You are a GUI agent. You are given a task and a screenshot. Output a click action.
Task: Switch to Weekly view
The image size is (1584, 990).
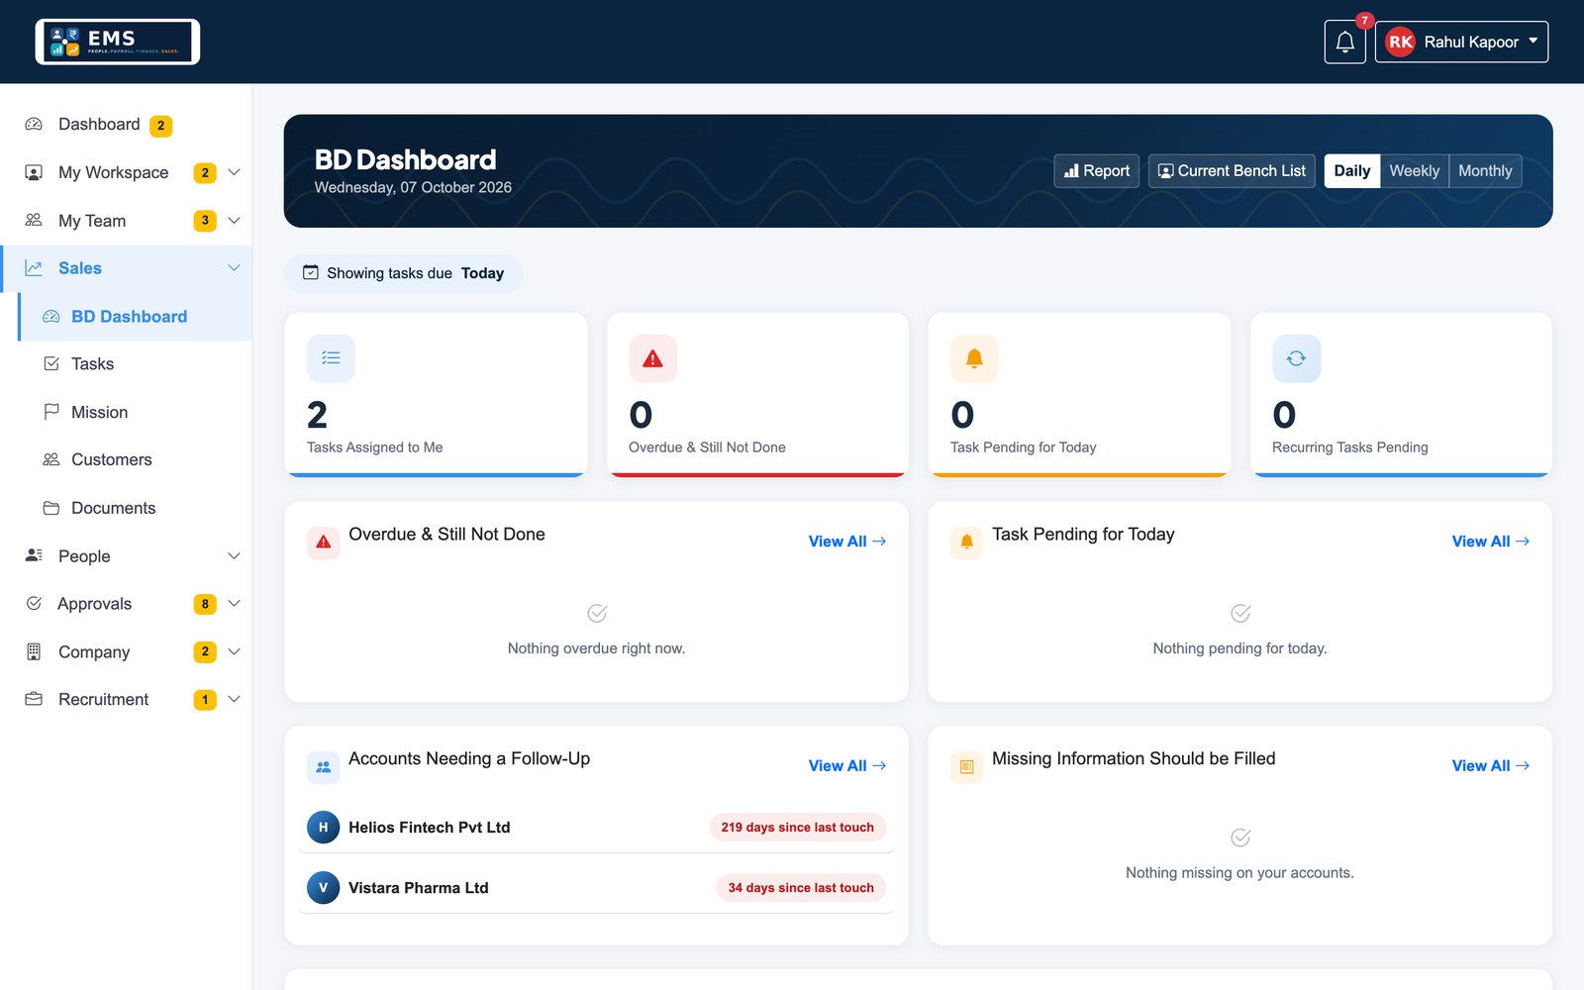click(x=1414, y=170)
